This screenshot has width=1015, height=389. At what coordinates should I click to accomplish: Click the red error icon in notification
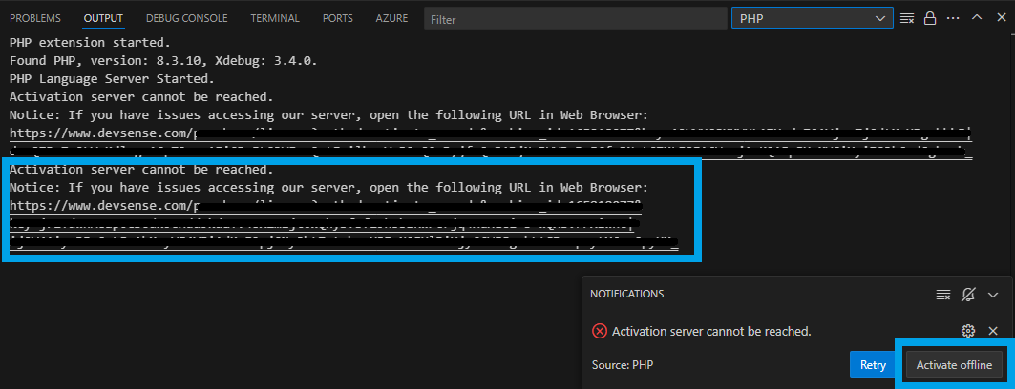pyautogui.click(x=600, y=332)
